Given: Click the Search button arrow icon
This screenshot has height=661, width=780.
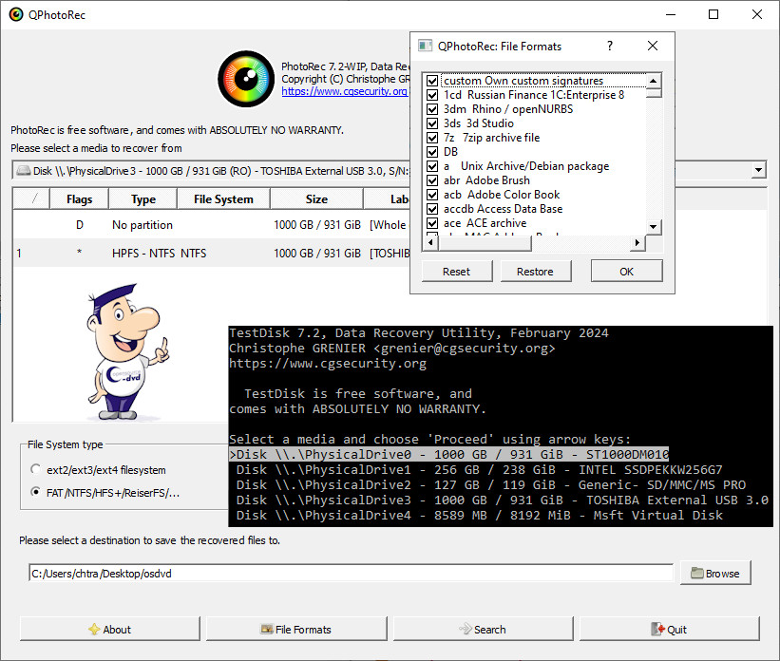Looking at the screenshot, I should pos(465,629).
